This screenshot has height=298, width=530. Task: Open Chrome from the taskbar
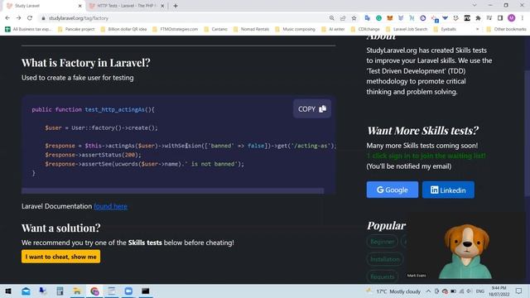94,291
